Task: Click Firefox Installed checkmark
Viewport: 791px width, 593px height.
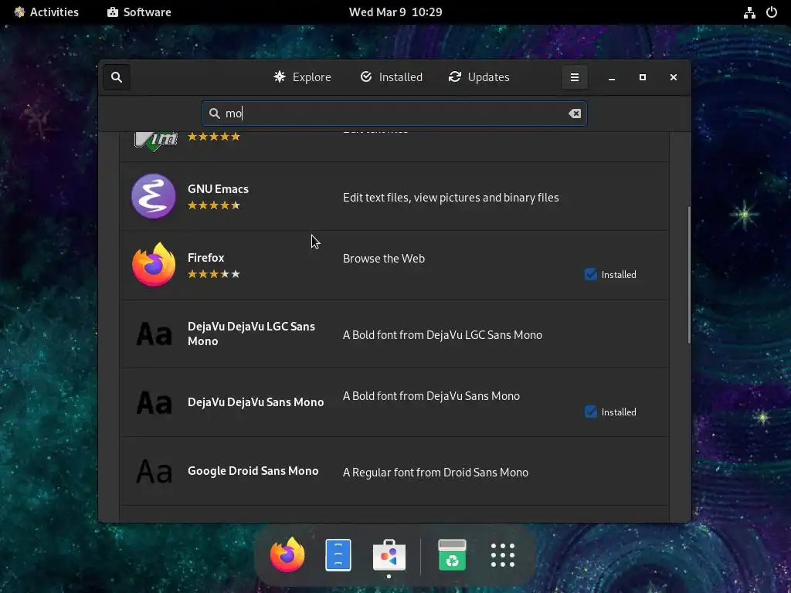Action: click(x=591, y=274)
